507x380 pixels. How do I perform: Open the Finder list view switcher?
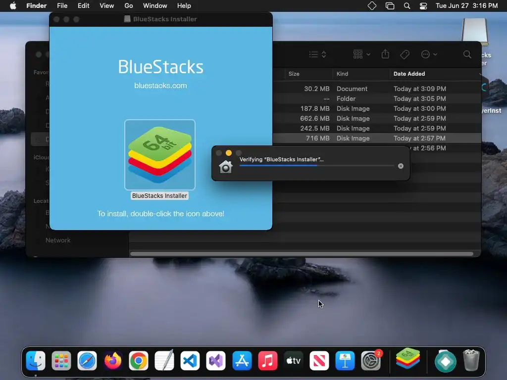317,54
